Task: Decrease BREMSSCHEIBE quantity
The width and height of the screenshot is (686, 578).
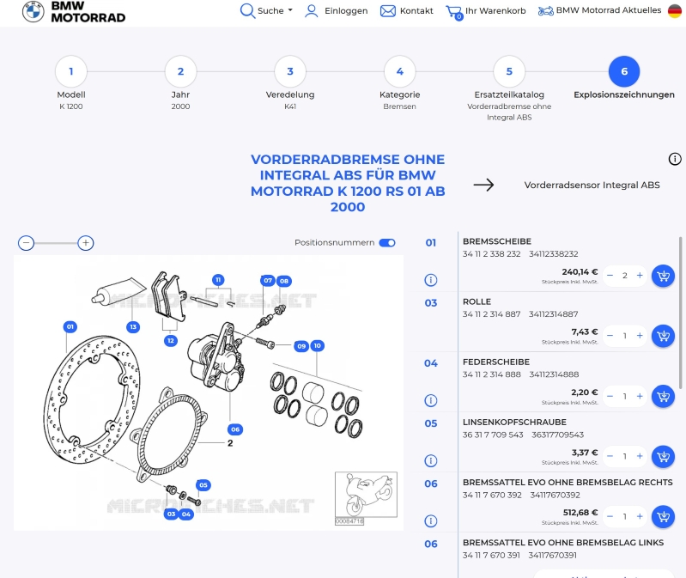Action: point(610,276)
